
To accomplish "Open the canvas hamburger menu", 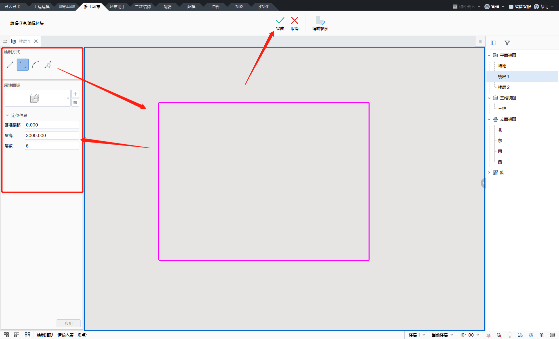I will pyautogui.click(x=480, y=41).
